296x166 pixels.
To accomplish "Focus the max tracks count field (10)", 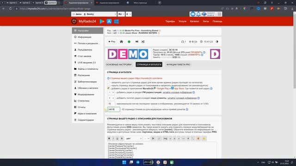I will coord(111,104).
